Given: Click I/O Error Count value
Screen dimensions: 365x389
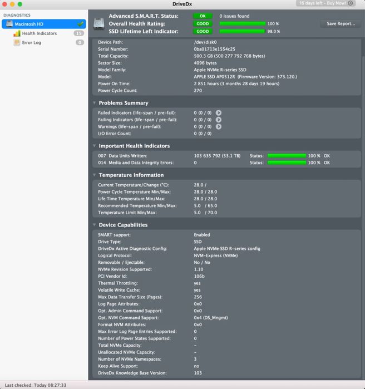Looking at the screenshot, I should pyautogui.click(x=203, y=134).
